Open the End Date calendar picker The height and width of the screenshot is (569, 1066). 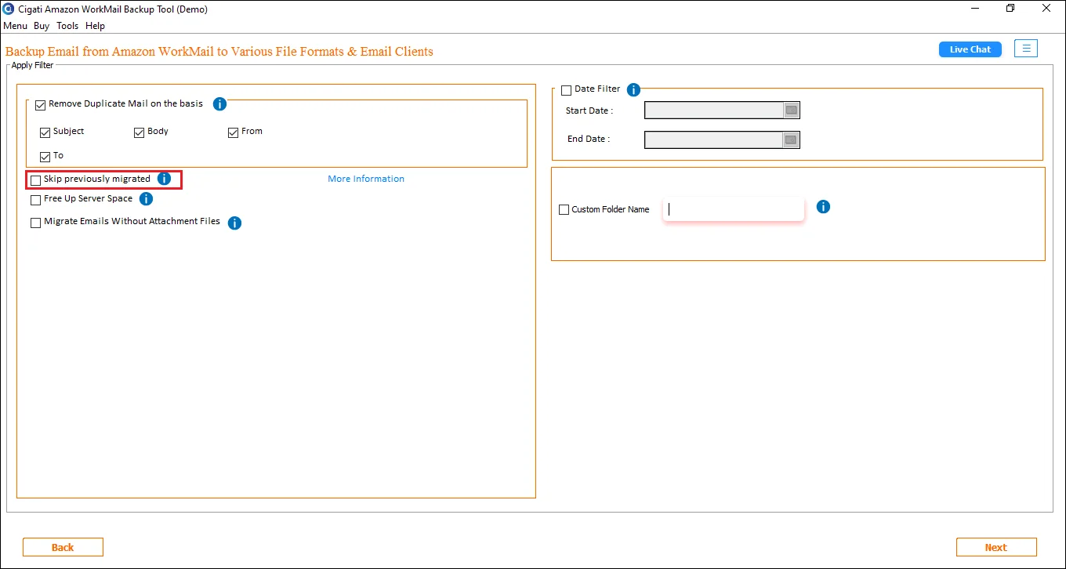pyautogui.click(x=791, y=140)
